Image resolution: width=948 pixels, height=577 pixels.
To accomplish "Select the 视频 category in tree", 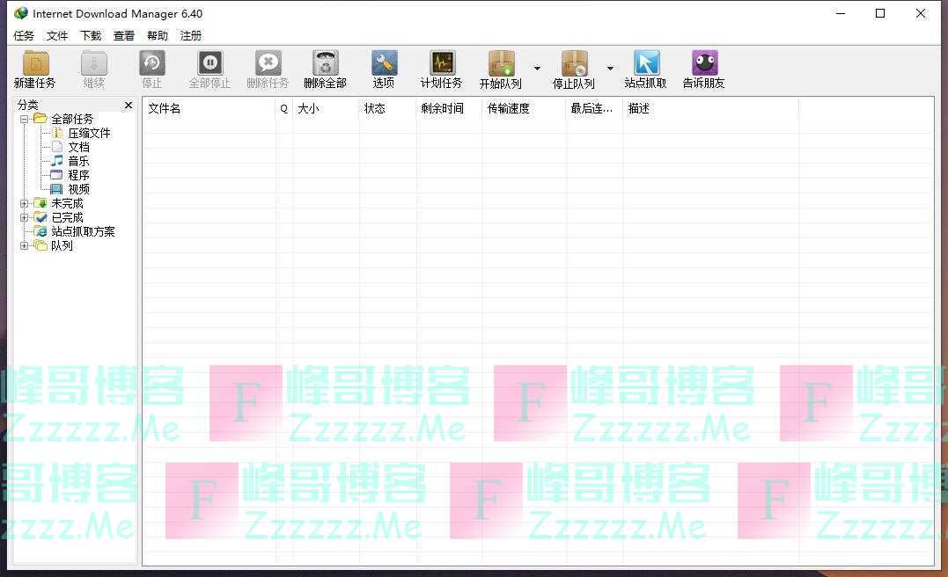I will pyautogui.click(x=78, y=189).
